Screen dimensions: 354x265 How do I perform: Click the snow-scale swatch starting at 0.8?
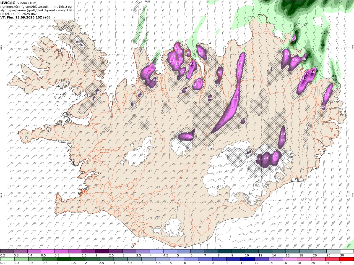[x=61, y=251]
